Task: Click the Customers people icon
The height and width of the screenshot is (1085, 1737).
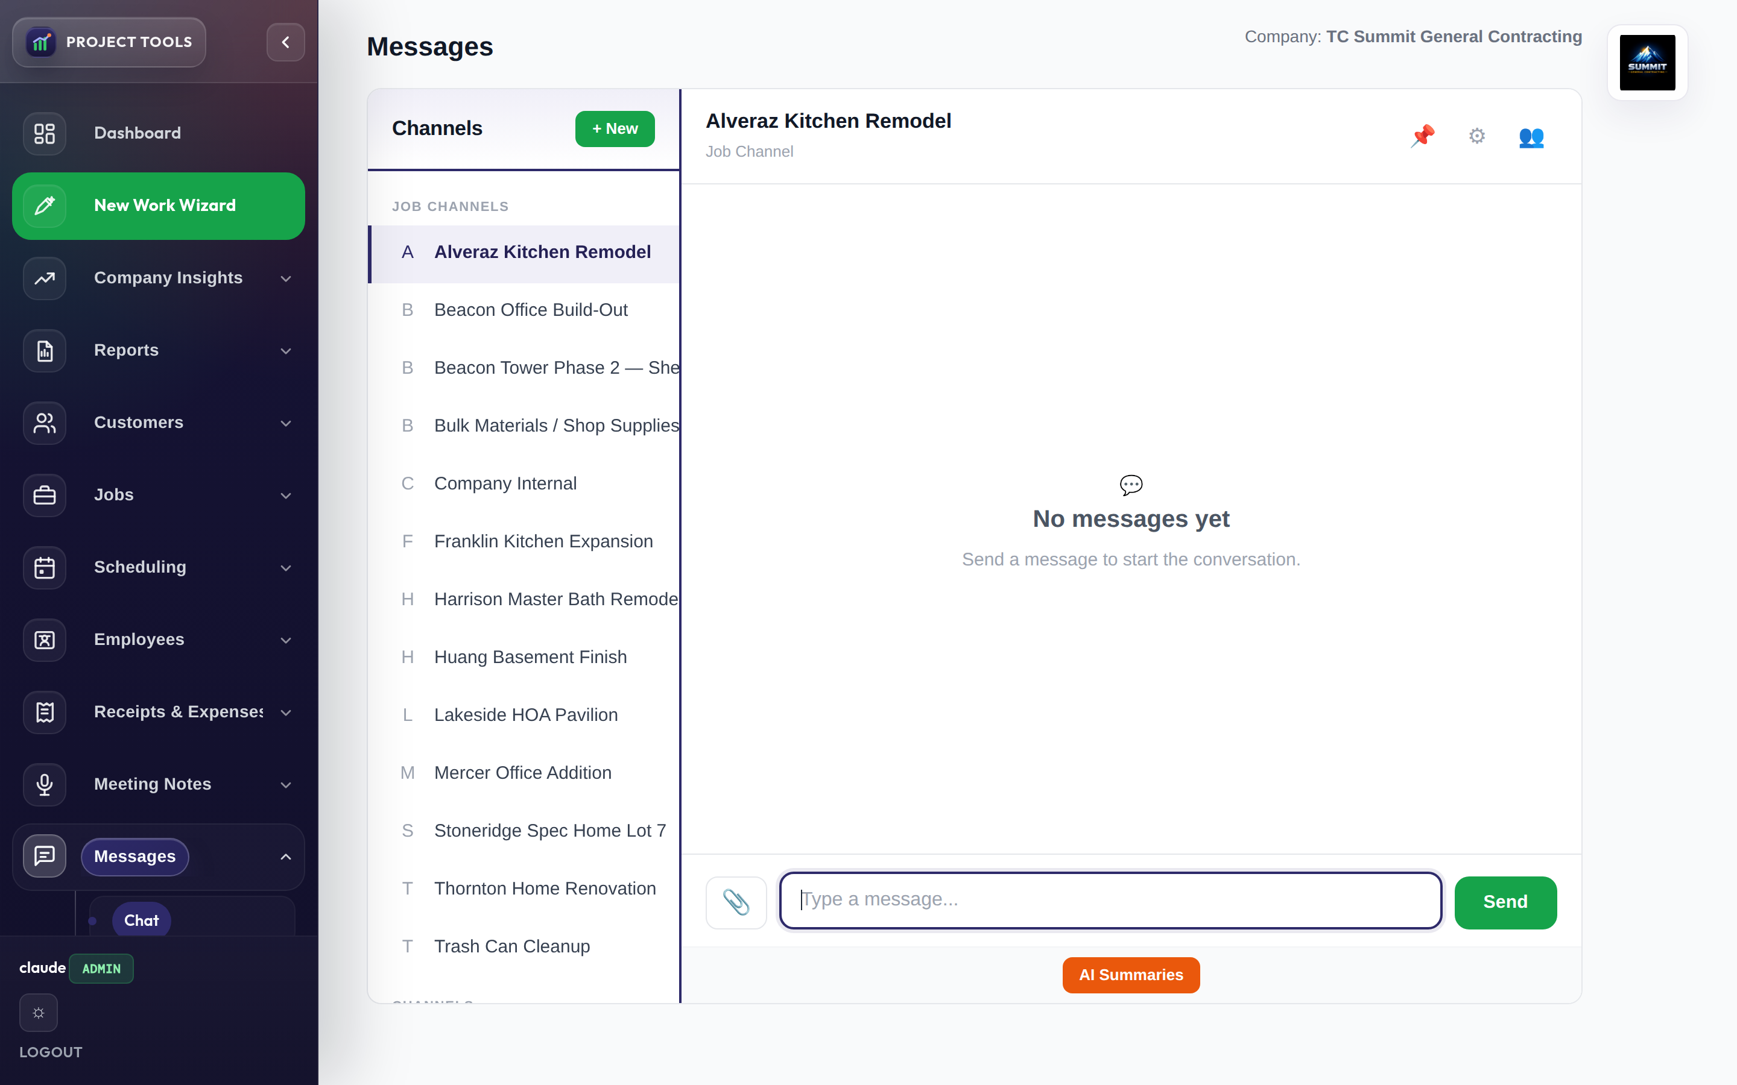Action: pos(45,423)
